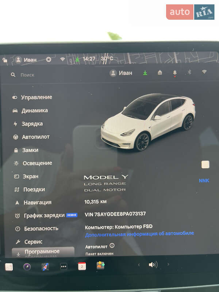Tap the Sentry mode circle icon
This screenshot has height=292, width=219.
pyautogui.click(x=49, y=59)
